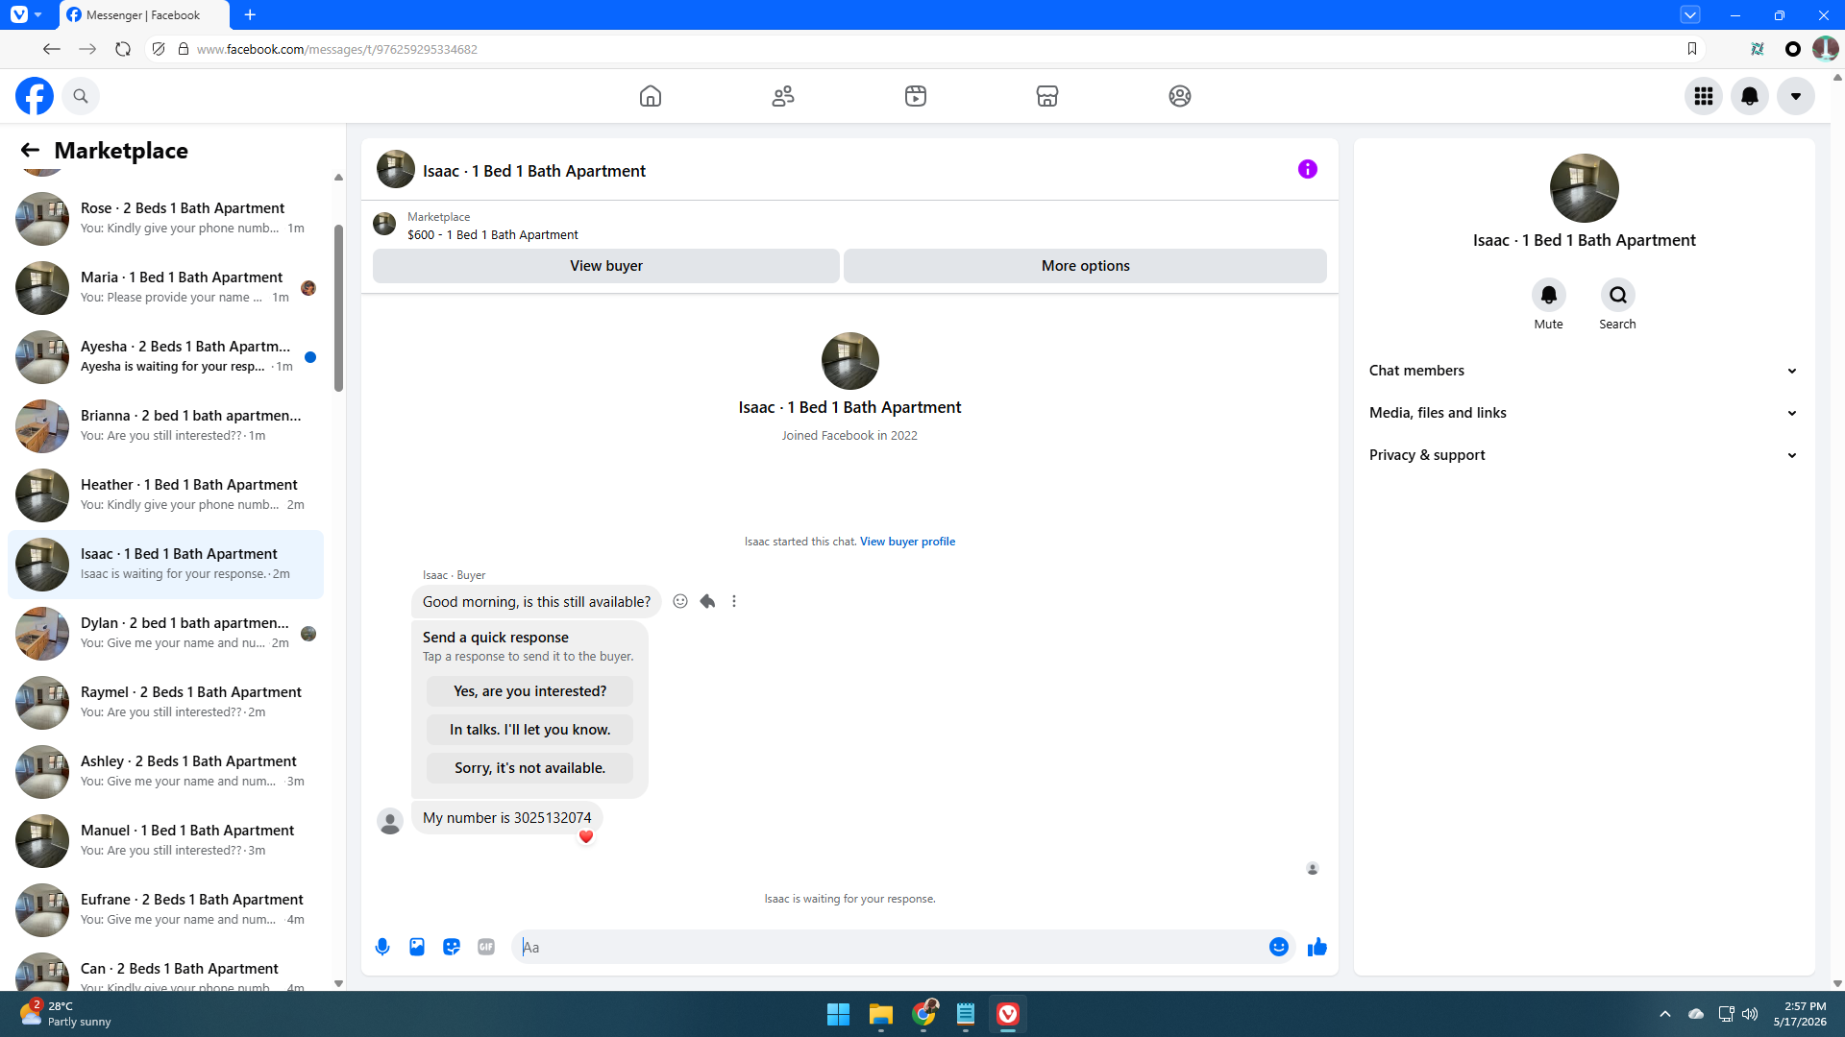
Task: Click the heart reaction on number message
Action: (586, 836)
